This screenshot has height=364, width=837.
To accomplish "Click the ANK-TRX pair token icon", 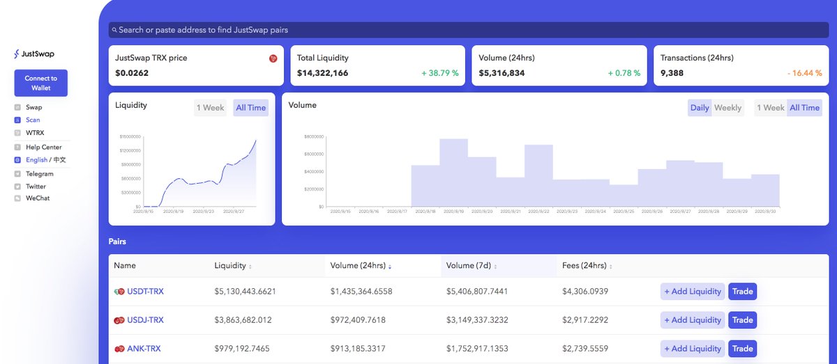I will pos(119,349).
